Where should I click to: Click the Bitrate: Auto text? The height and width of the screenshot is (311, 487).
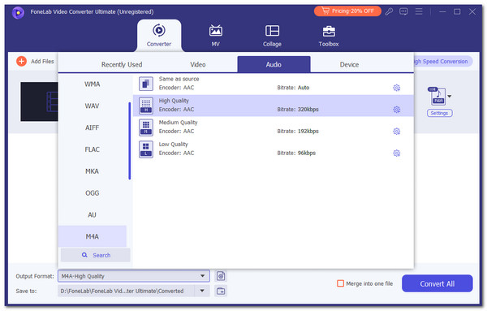(293, 88)
